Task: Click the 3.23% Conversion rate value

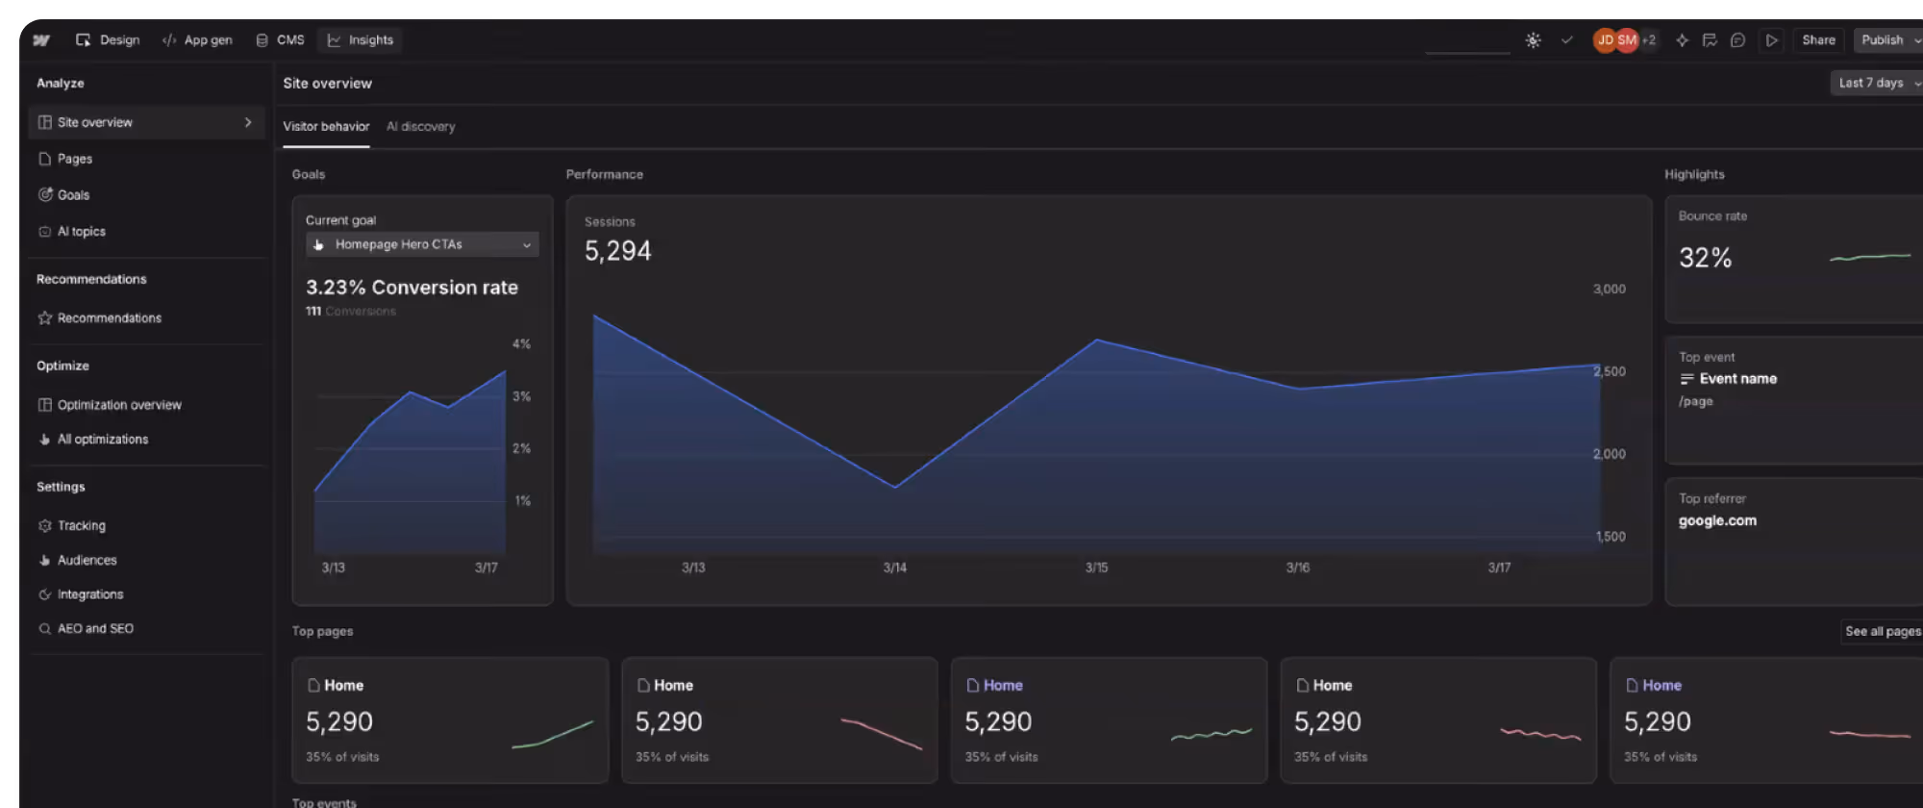Action: (412, 288)
